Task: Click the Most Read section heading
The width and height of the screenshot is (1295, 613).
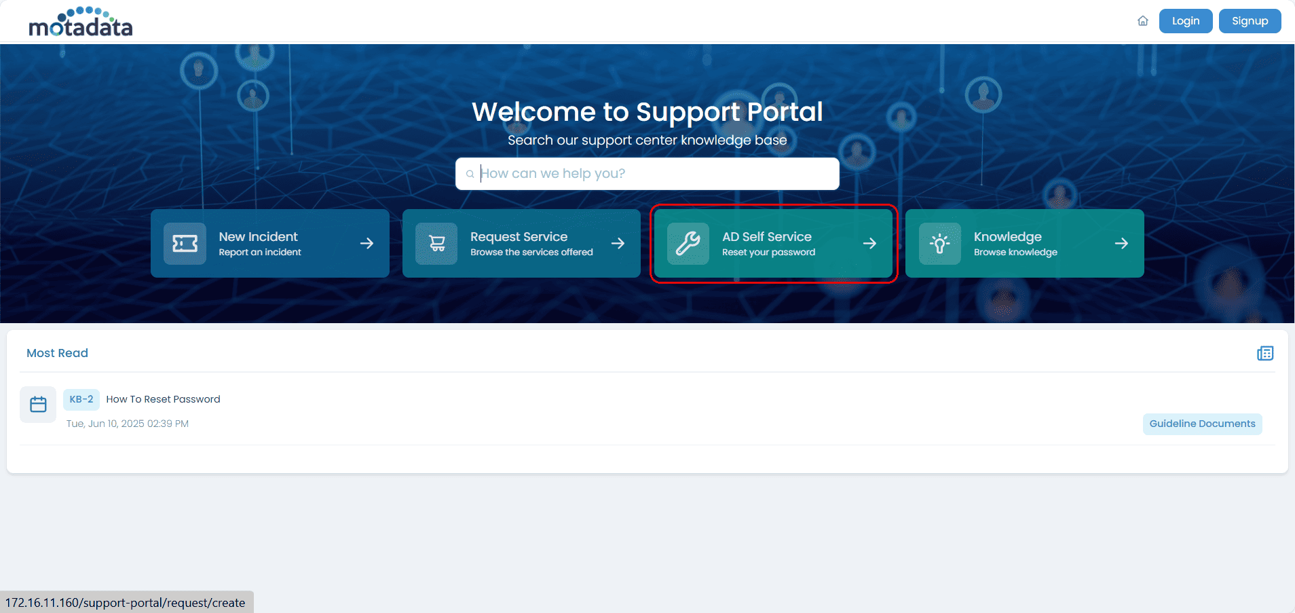Action: (x=57, y=353)
